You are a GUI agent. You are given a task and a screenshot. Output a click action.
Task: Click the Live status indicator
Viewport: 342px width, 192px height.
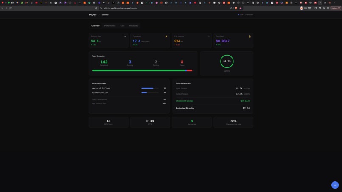pos(240,14)
